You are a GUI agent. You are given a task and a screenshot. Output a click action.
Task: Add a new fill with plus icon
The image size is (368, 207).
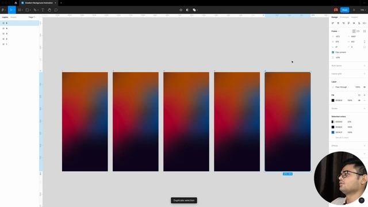(365, 95)
